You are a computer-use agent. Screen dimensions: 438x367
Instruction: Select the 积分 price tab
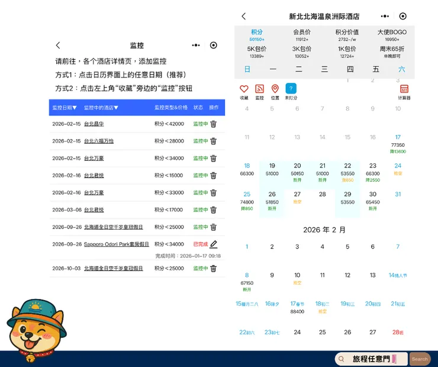click(257, 35)
